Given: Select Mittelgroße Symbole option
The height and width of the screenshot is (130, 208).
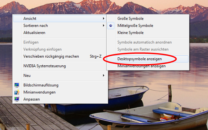Looking at the screenshot, I should (148, 26).
